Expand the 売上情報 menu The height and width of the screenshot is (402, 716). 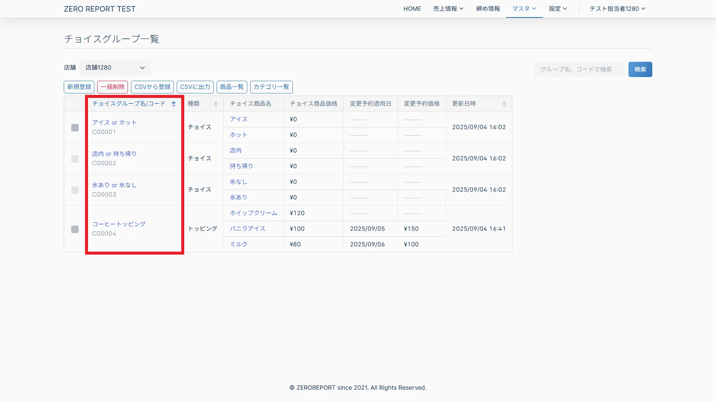click(x=448, y=9)
